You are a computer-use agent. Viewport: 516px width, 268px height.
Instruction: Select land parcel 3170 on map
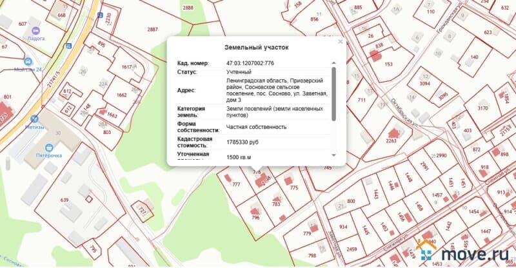[483, 107]
